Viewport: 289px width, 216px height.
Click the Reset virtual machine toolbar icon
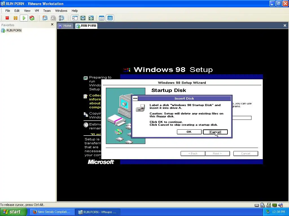(x=32, y=18)
